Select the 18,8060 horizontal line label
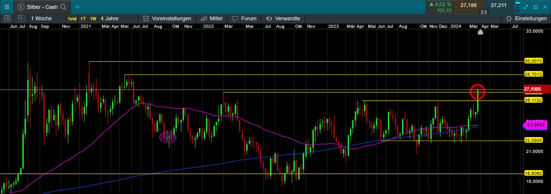The width and height of the screenshot is (551, 194). pos(533,173)
